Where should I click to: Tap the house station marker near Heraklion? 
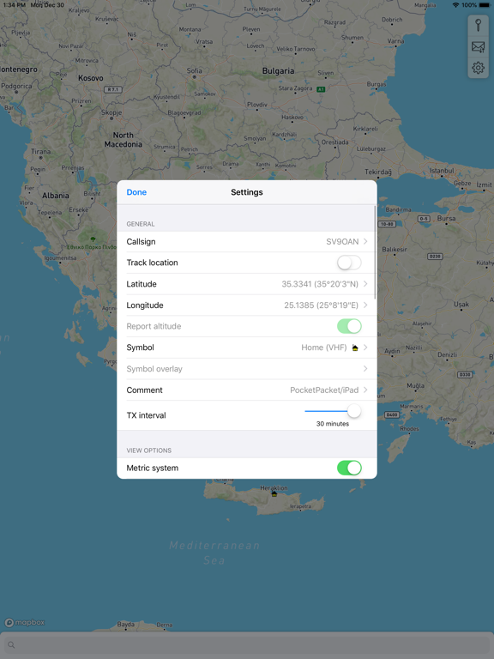tap(274, 494)
